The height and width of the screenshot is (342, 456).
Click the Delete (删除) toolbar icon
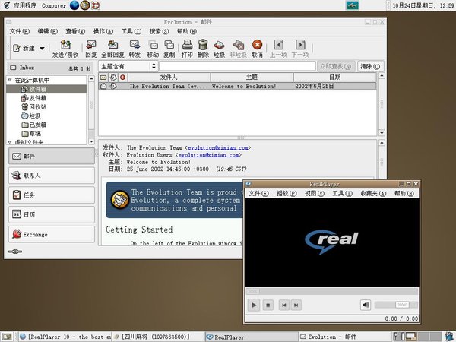coord(203,46)
